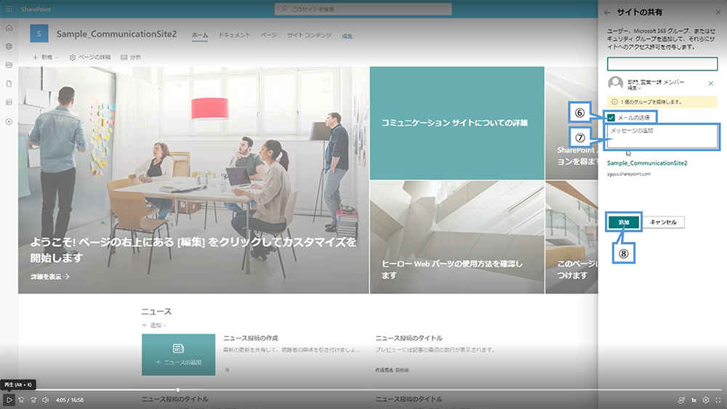Viewport: 727px width, 409px height.
Task: Click the news icon on ニュースの追加 tile
Action: [179, 348]
